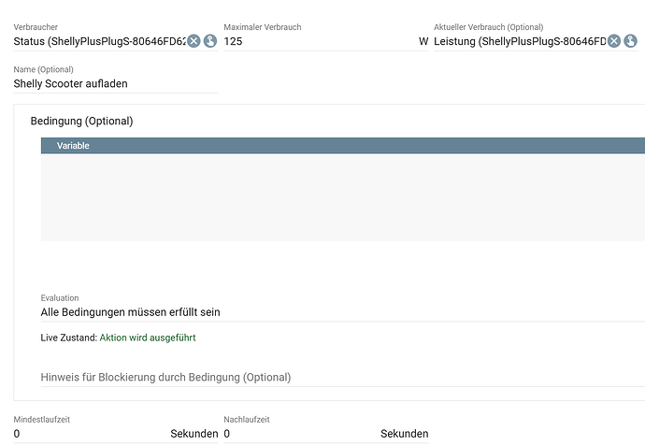Click the Bedingung (Optional) heading
This screenshot has height=446, width=645.
[81, 121]
